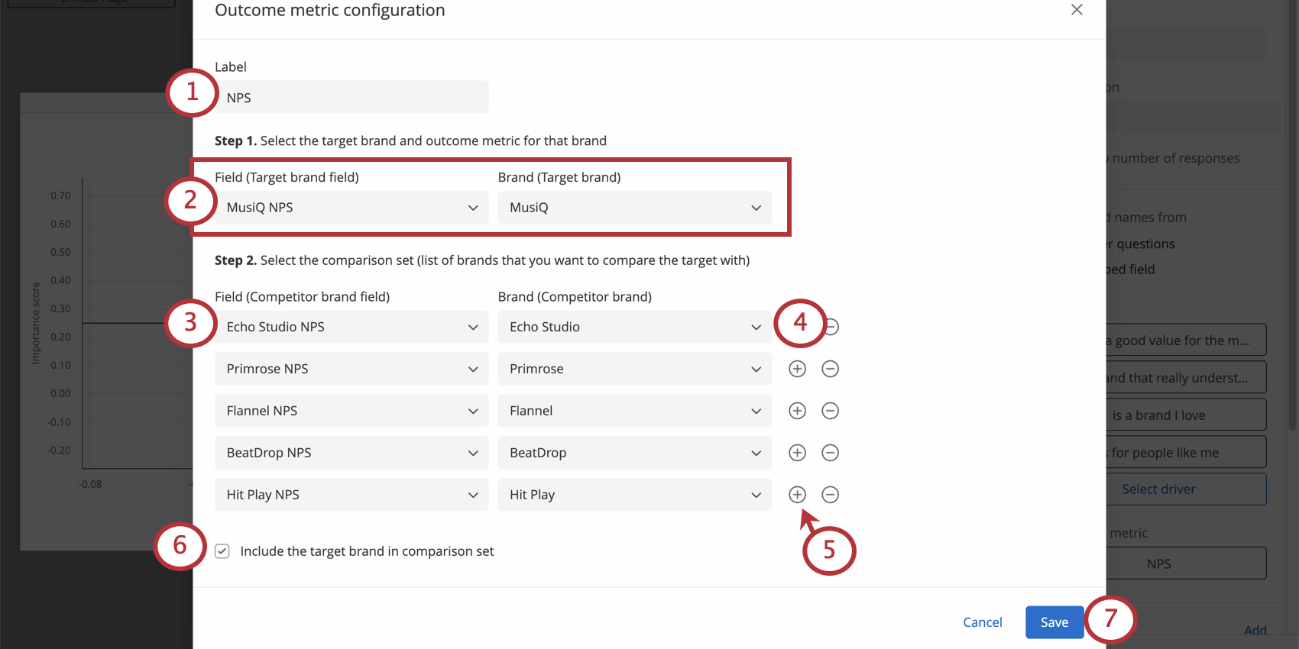Save the outcome metric configuration

[x=1054, y=622]
